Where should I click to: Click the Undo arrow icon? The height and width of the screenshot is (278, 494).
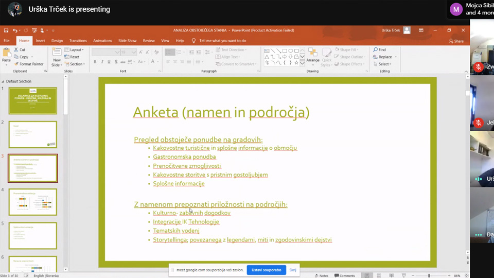pyautogui.click(x=15, y=30)
